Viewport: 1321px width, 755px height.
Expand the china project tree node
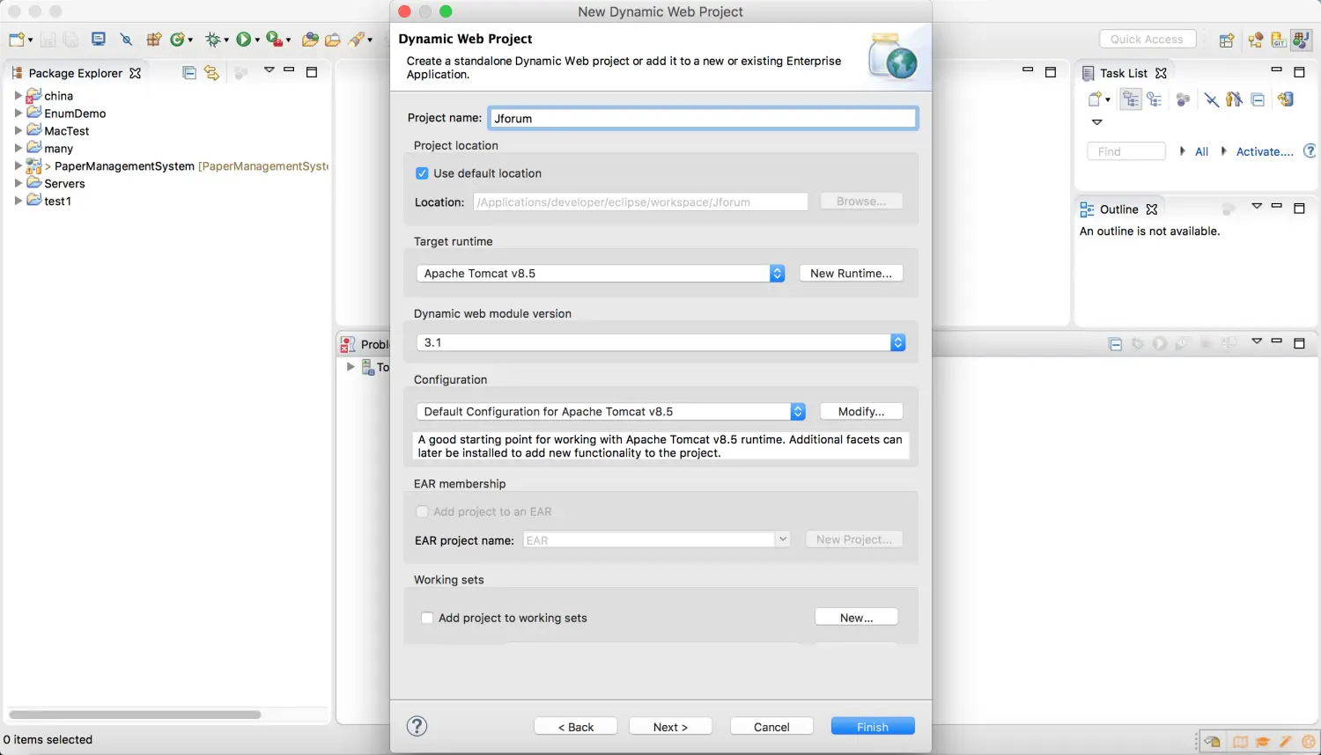(x=18, y=95)
